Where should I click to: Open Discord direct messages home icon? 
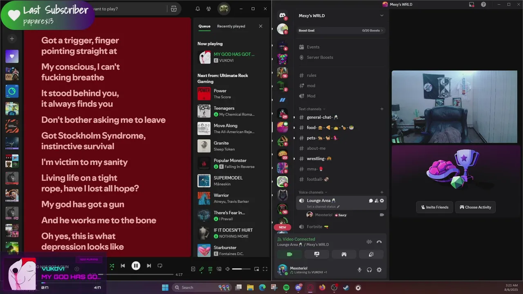pyautogui.click(x=282, y=16)
